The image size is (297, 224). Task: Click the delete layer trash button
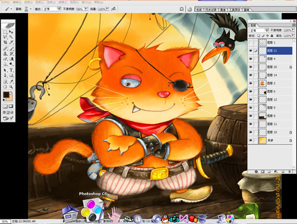(289, 172)
